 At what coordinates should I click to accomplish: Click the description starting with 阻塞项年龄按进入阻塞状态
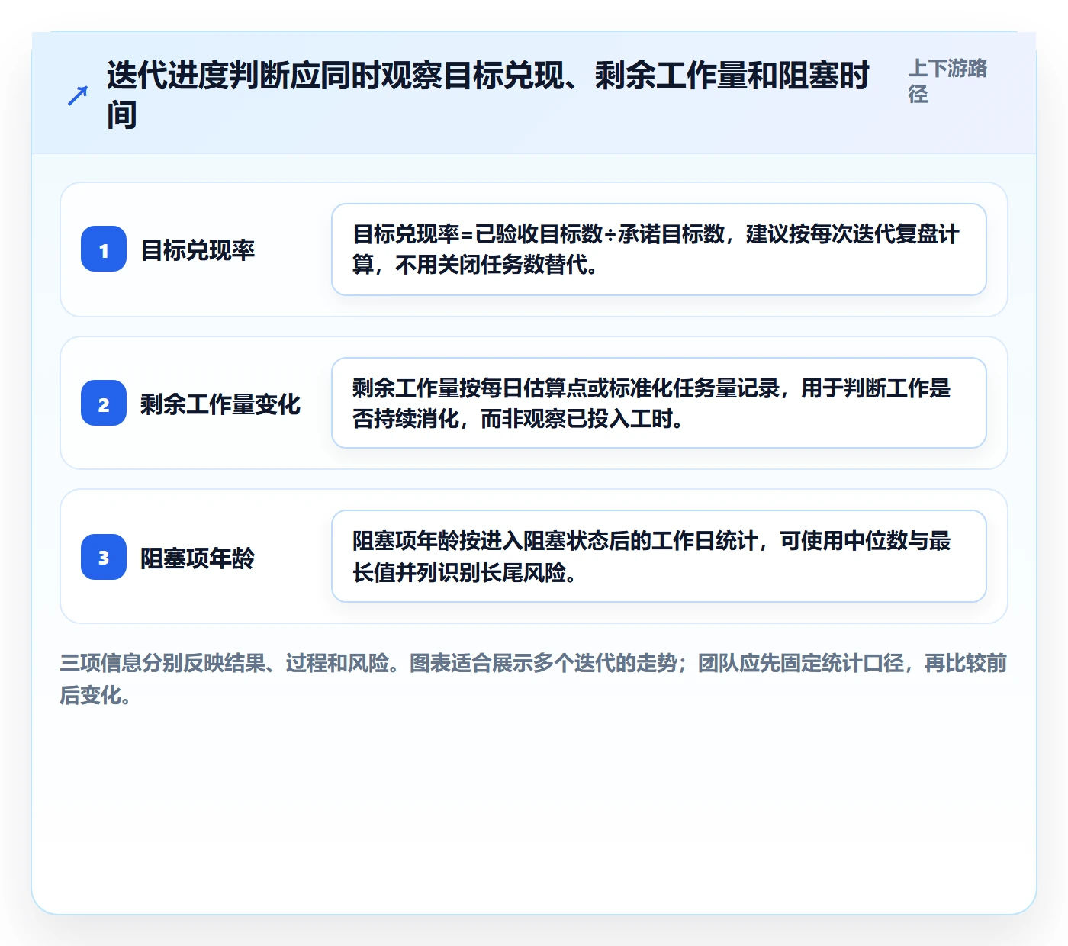click(659, 556)
